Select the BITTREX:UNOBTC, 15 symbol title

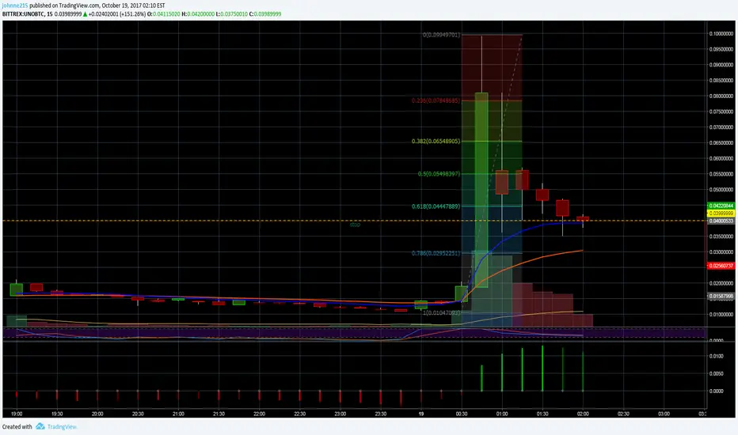click(27, 14)
